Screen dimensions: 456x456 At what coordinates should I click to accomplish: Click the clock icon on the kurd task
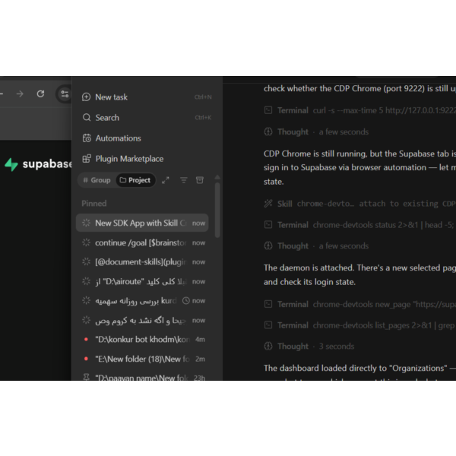(185, 301)
